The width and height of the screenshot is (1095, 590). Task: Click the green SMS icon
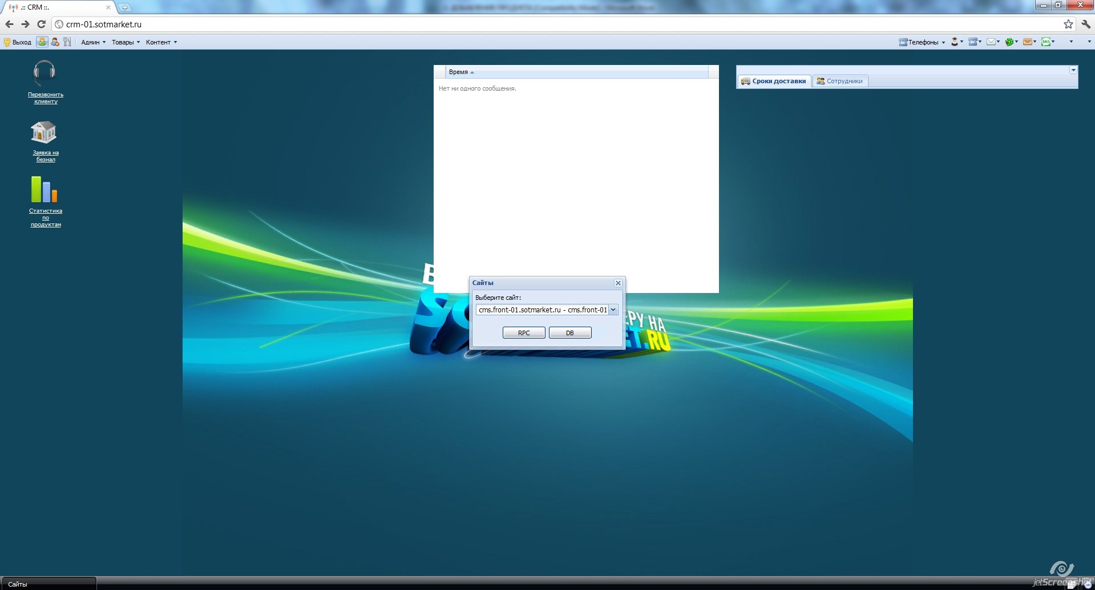(1046, 42)
